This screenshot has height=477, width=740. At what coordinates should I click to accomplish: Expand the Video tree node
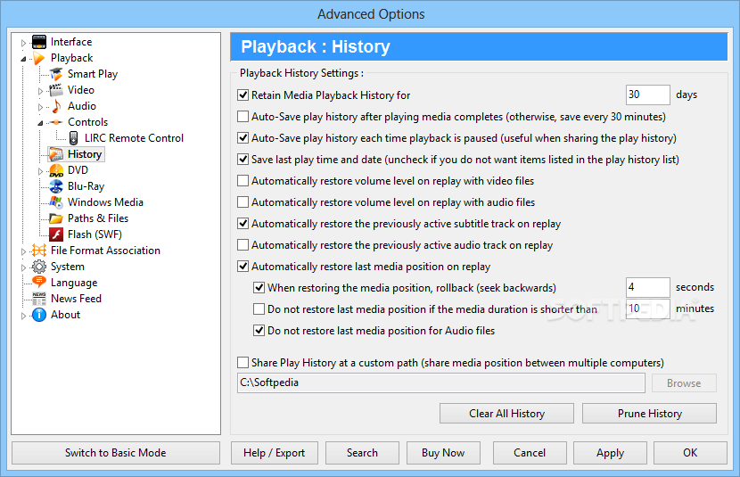coord(40,91)
